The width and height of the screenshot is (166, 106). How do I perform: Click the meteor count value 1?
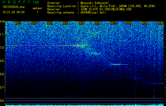point(37,12)
